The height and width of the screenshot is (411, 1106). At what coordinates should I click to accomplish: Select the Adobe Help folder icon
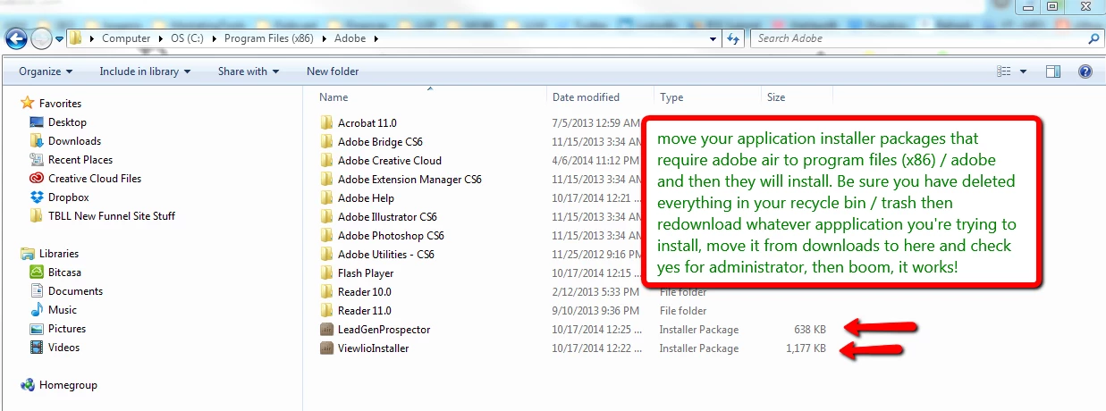click(x=326, y=198)
